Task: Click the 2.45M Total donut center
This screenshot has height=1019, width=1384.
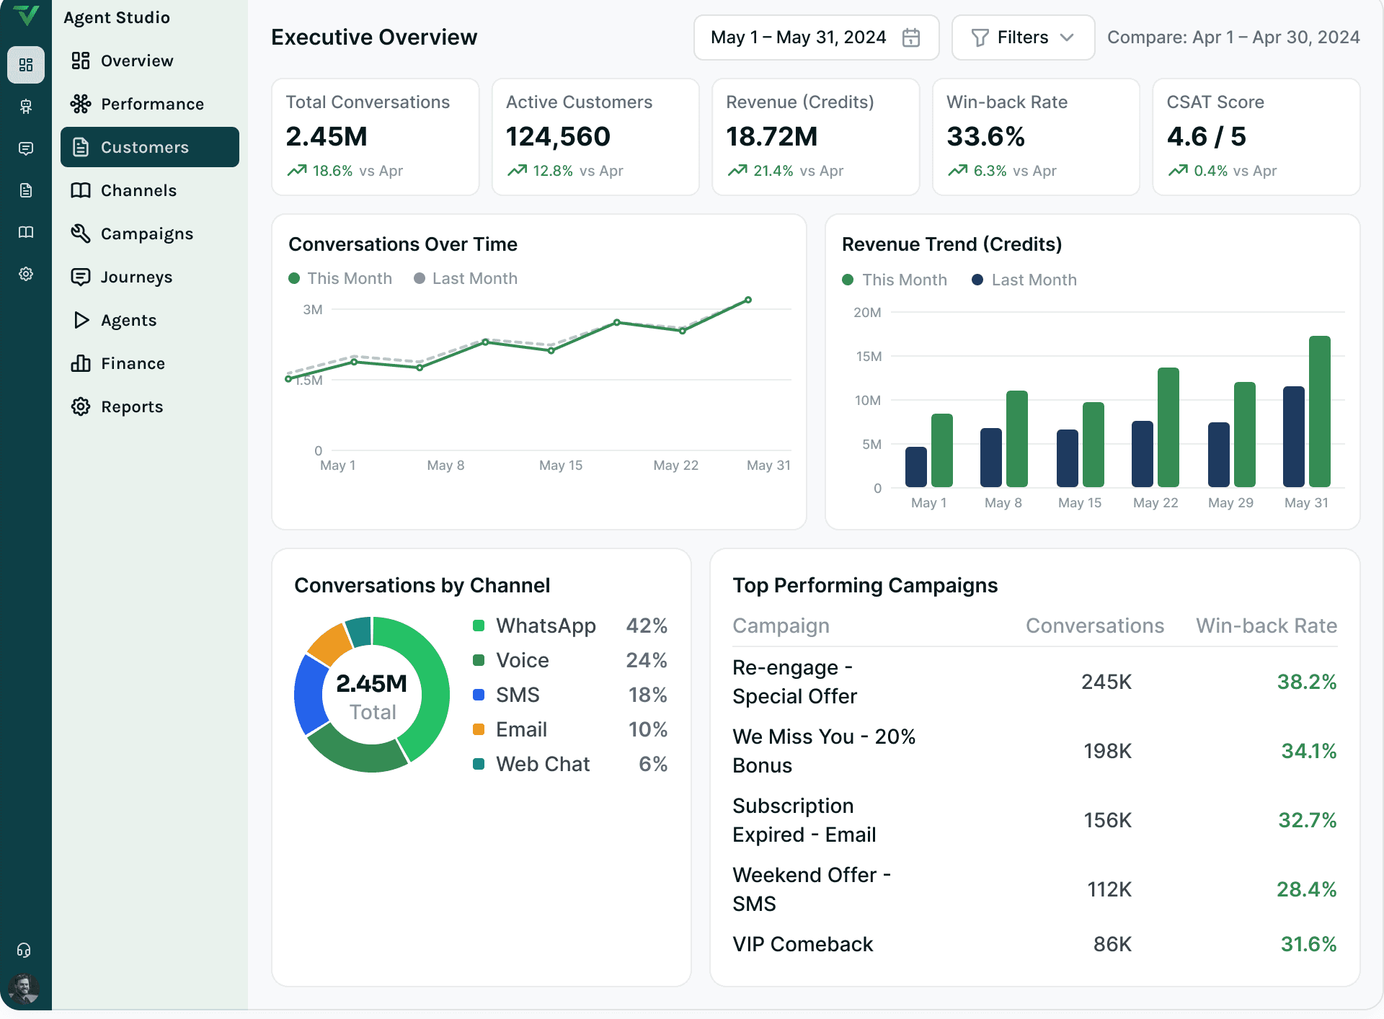Action: tap(372, 696)
